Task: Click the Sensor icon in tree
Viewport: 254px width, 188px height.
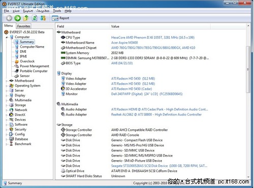Action: (17, 76)
